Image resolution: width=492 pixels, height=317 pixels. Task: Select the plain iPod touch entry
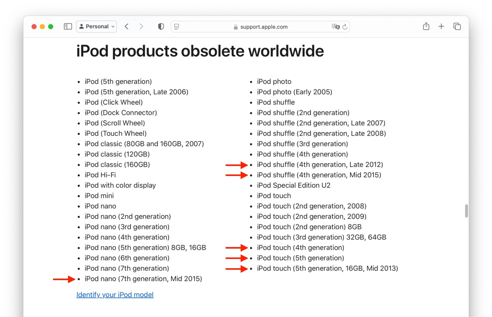click(x=274, y=196)
